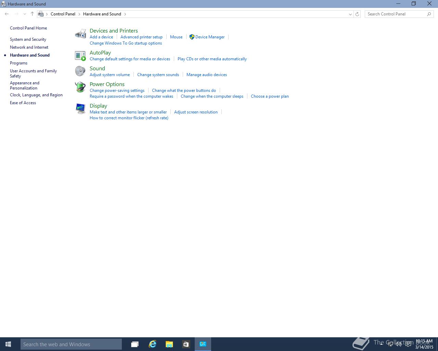Open Clock, Language, and Region

click(36, 95)
